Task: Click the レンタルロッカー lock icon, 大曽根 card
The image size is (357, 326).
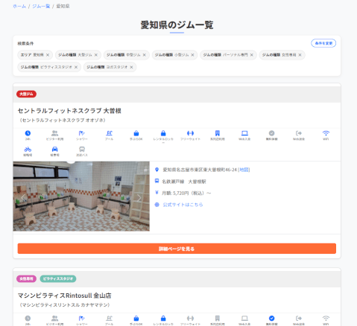Action: tap(163, 133)
